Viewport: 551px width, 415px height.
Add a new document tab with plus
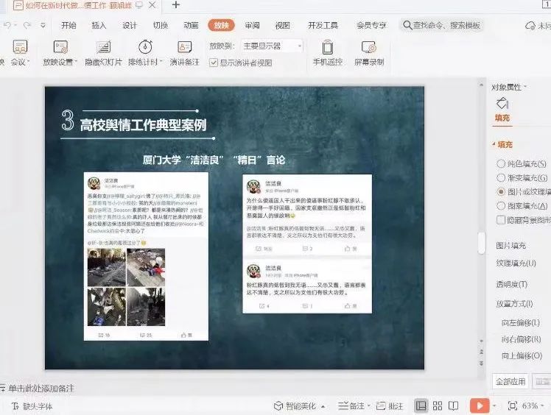[176, 5]
